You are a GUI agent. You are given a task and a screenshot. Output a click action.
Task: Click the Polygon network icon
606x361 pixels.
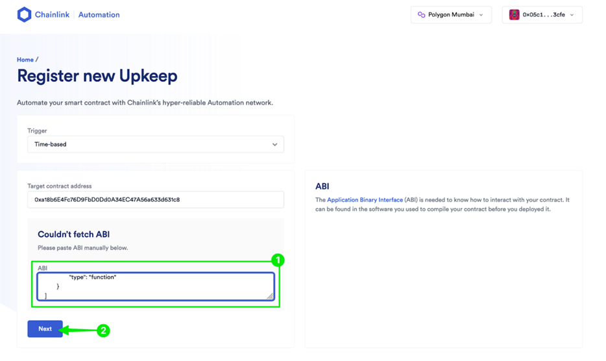[421, 15]
